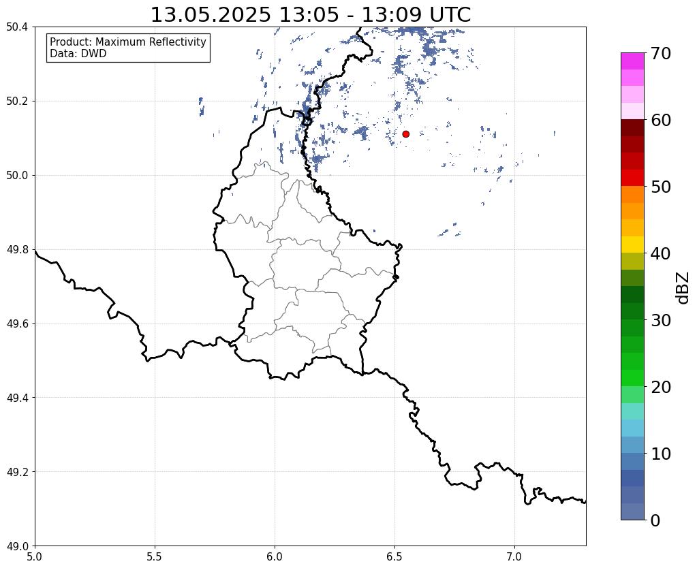Image resolution: width=697 pixels, height=568 pixels.
Task: Click the yellow colorbar swatch above 40
Action: (632, 244)
